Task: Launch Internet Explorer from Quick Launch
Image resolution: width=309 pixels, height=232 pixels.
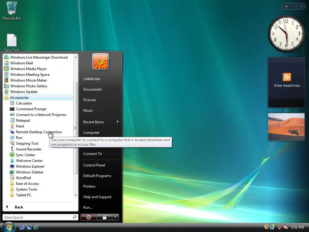Action: (x=36, y=227)
